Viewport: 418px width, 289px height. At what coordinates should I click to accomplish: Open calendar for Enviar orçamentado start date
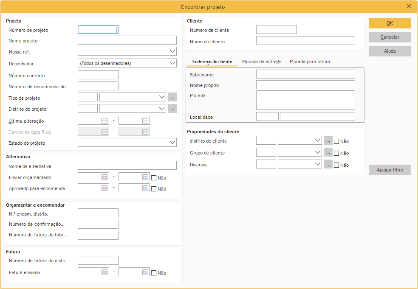(104, 177)
